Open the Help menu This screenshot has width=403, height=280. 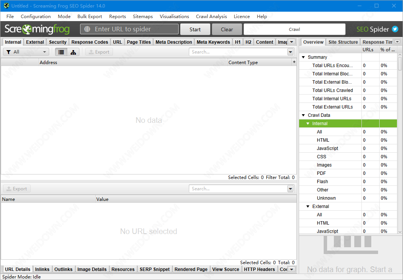pyautogui.click(x=262, y=17)
